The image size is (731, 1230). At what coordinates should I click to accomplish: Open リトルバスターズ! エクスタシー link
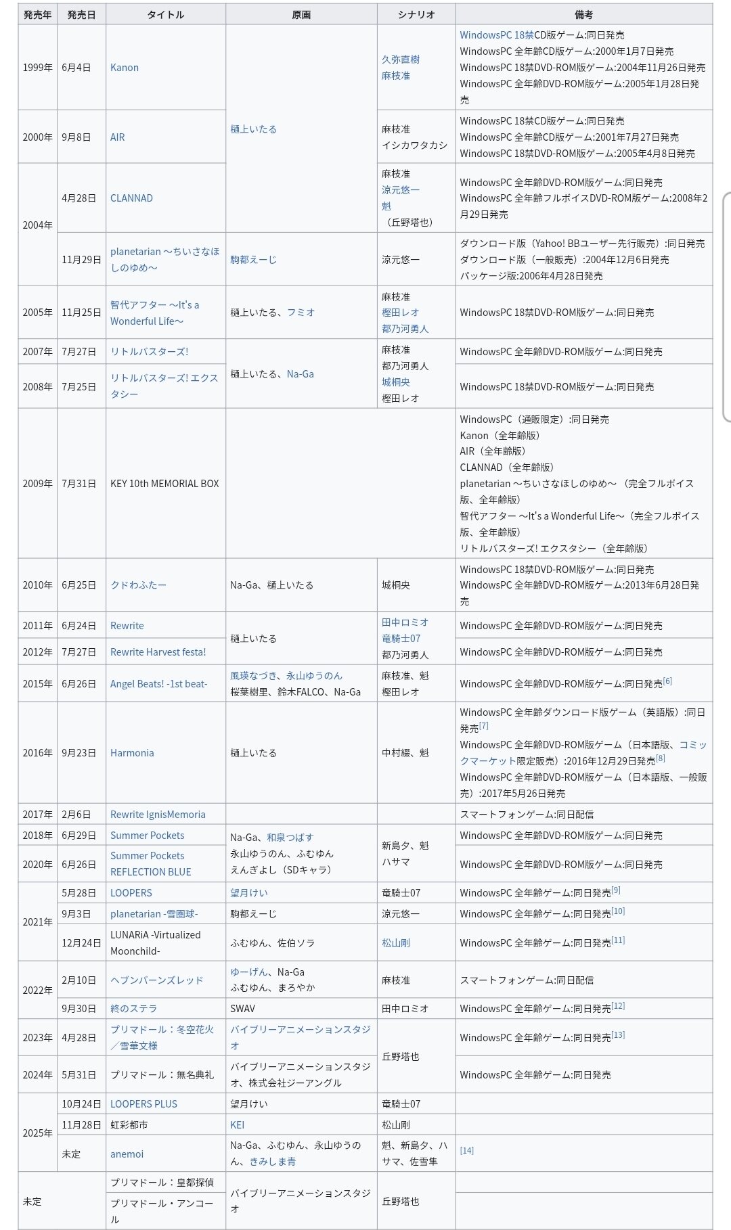click(x=164, y=386)
